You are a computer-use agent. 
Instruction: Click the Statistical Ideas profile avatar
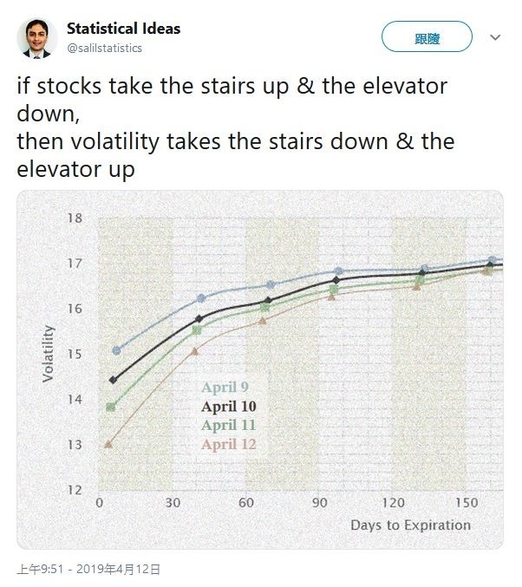(x=37, y=38)
